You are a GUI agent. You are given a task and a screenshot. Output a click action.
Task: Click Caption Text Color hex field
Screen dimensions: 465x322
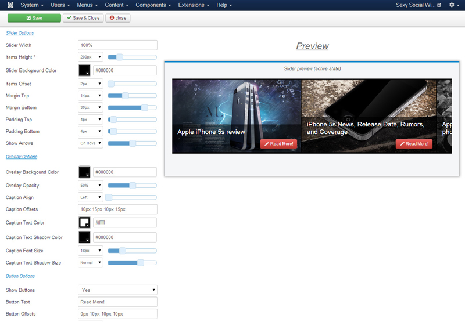coord(125,223)
